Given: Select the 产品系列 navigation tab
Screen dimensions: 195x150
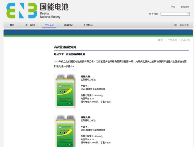Looking at the screenshot, I should 49,25.
